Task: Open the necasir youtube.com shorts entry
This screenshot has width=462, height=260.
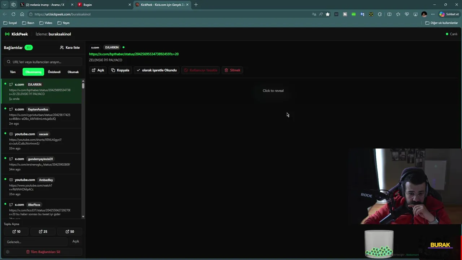Action: (x=42, y=141)
